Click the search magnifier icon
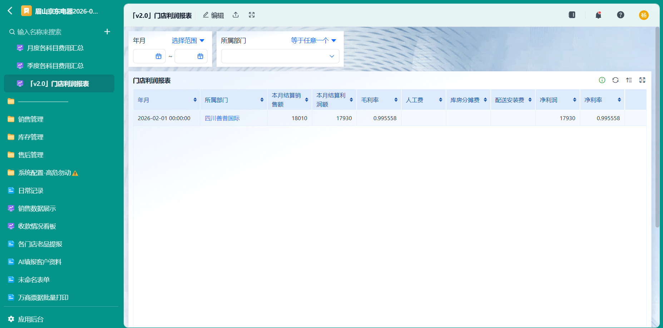The height and width of the screenshot is (328, 663). click(12, 32)
